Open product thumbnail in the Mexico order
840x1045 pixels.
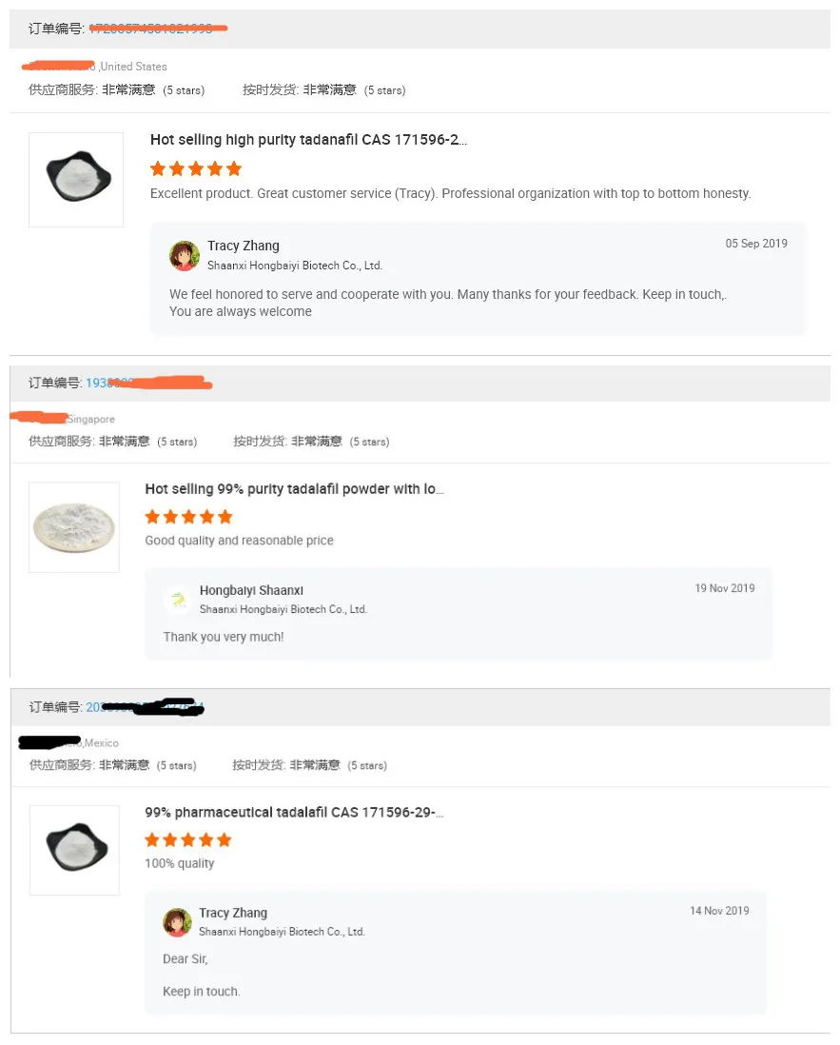pos(74,849)
